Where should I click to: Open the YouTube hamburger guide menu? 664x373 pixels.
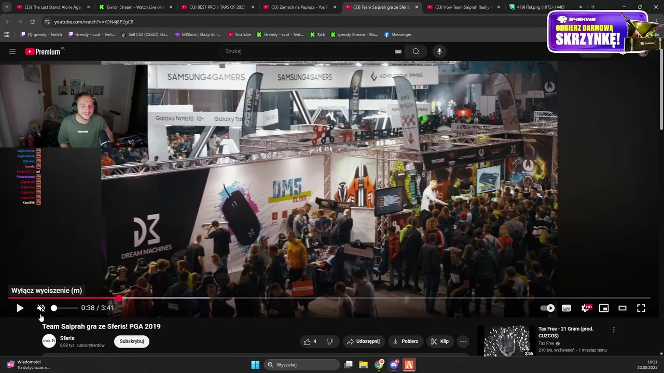pos(12,51)
